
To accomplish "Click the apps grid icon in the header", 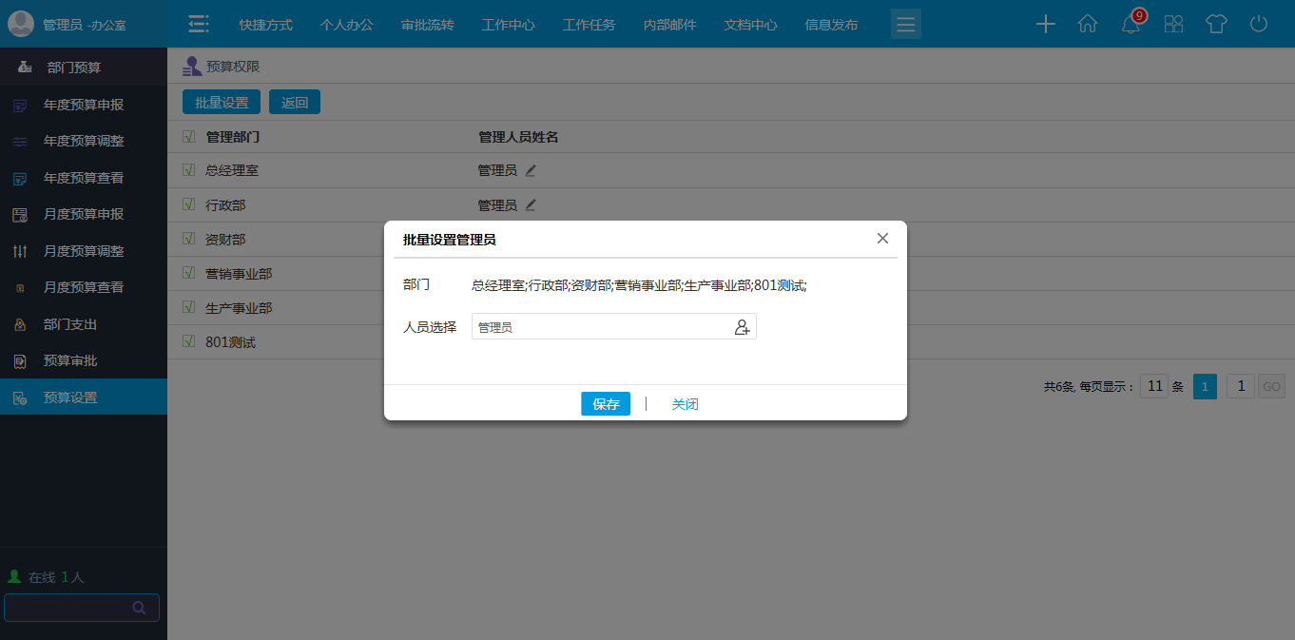I will point(1173,24).
